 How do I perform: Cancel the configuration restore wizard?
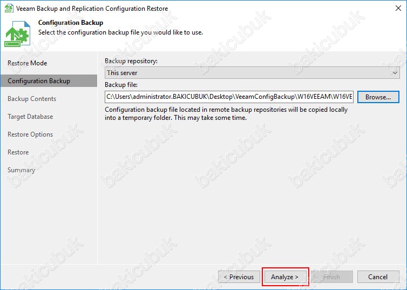click(x=378, y=276)
